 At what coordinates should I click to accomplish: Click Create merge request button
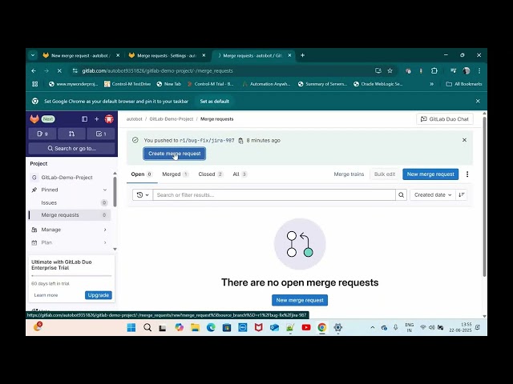pos(175,154)
